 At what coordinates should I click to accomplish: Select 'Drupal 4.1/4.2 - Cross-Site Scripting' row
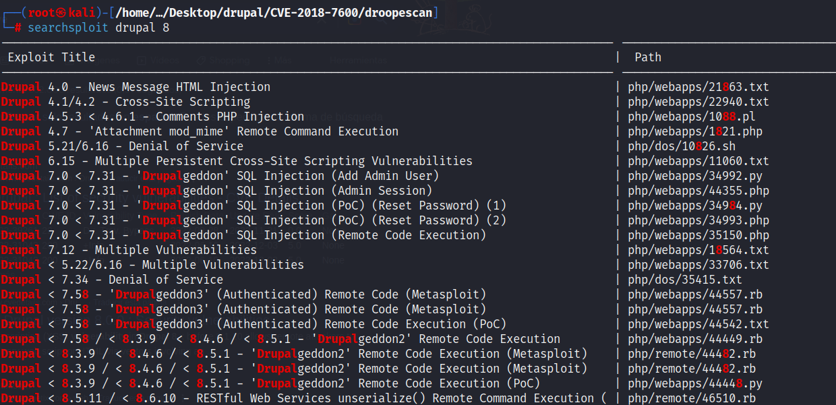pyautogui.click(x=125, y=102)
